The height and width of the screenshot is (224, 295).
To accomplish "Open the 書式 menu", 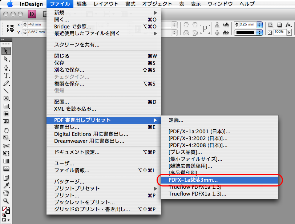I will point(130,4).
